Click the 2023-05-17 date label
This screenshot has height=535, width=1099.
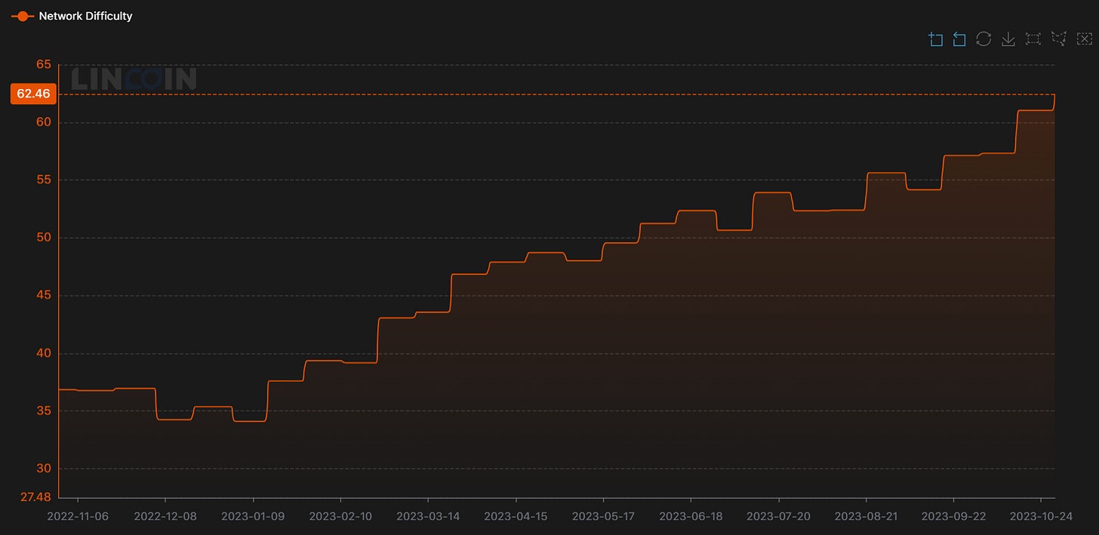point(603,517)
